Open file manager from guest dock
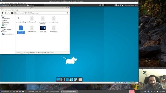Image resolution: width=166 pixels, height=93 pixels. point(67,80)
